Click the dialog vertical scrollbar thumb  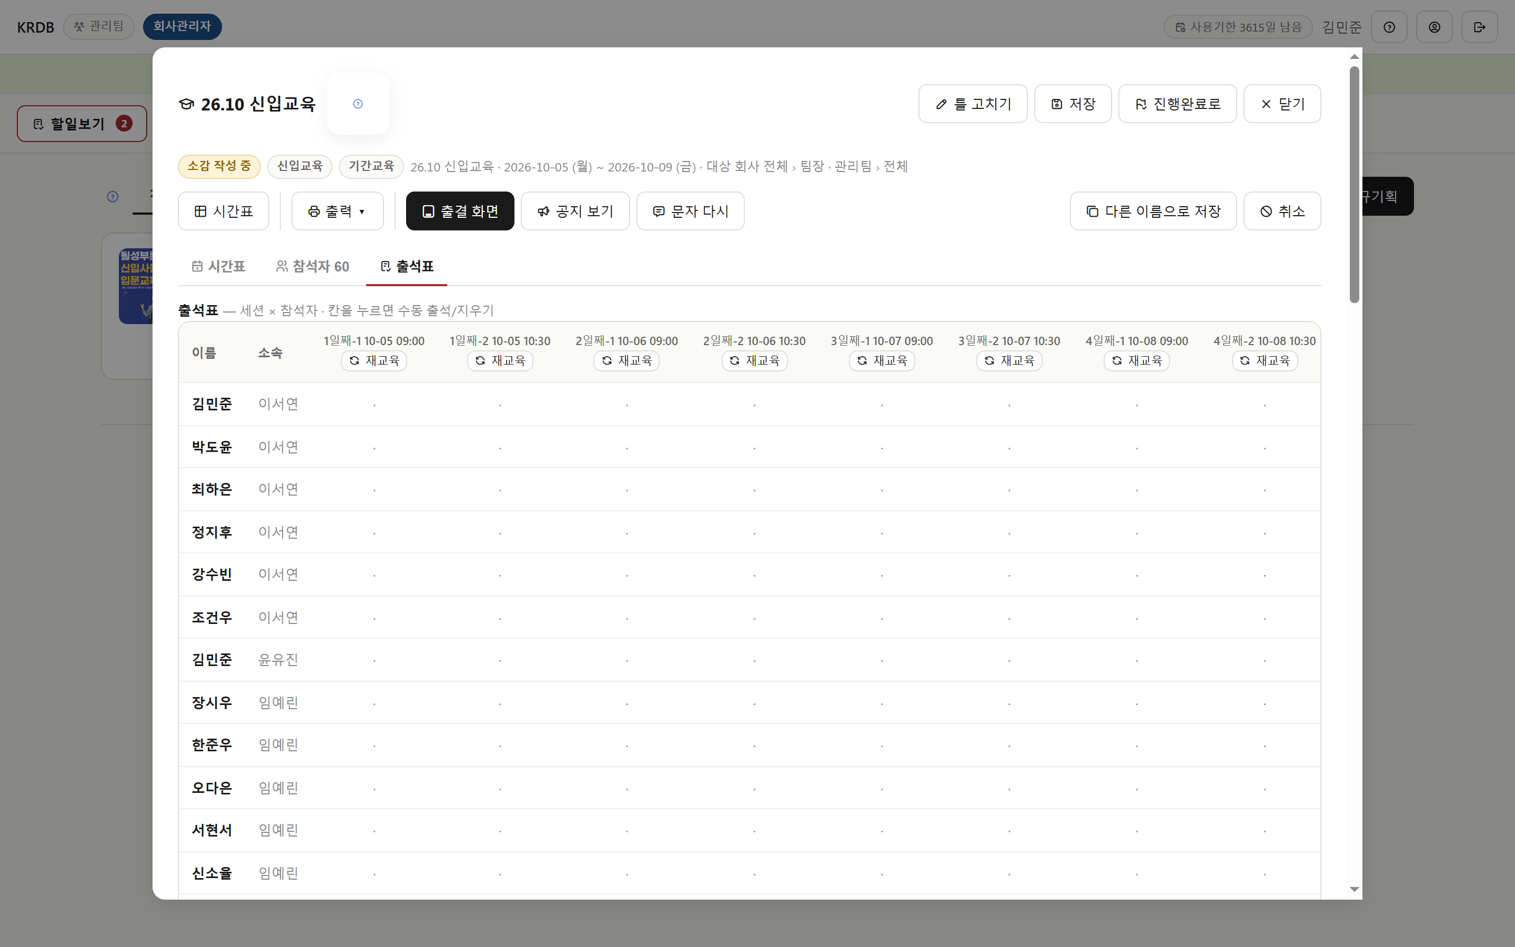1354,184
